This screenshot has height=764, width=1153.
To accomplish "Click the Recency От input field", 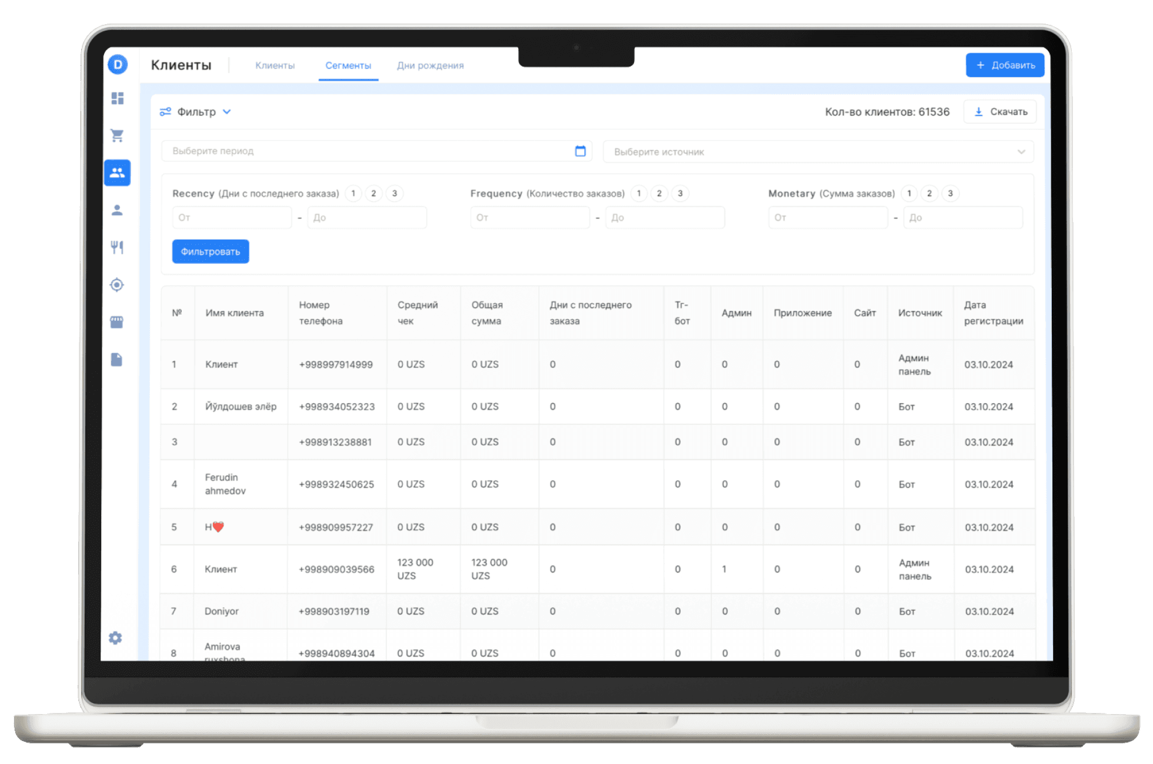I will click(232, 217).
